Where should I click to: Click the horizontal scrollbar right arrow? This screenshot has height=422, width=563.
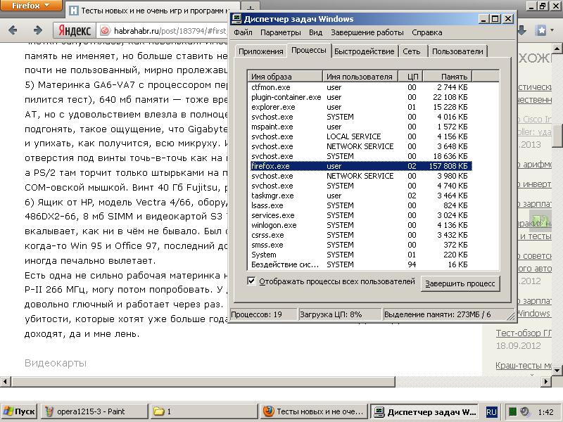(x=546, y=382)
